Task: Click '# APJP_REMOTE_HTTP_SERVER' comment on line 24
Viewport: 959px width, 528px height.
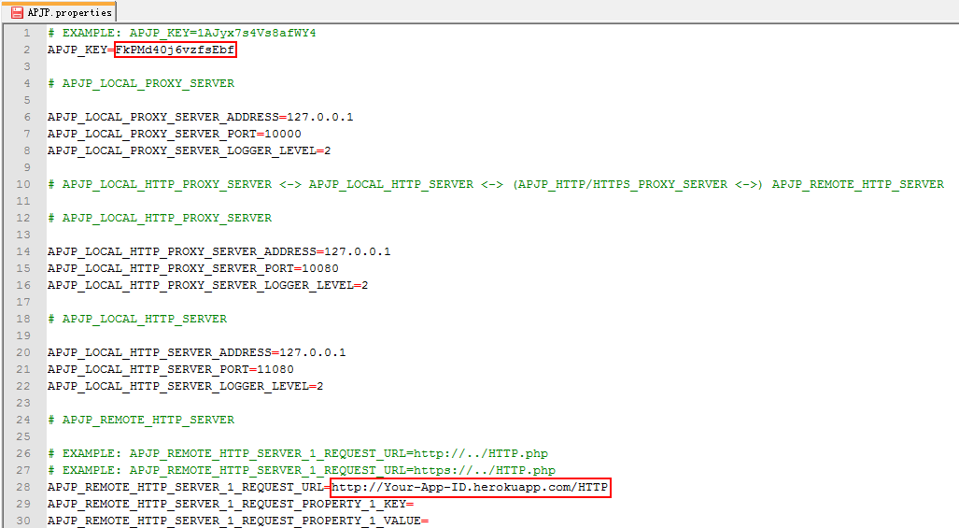Action: [x=141, y=420]
